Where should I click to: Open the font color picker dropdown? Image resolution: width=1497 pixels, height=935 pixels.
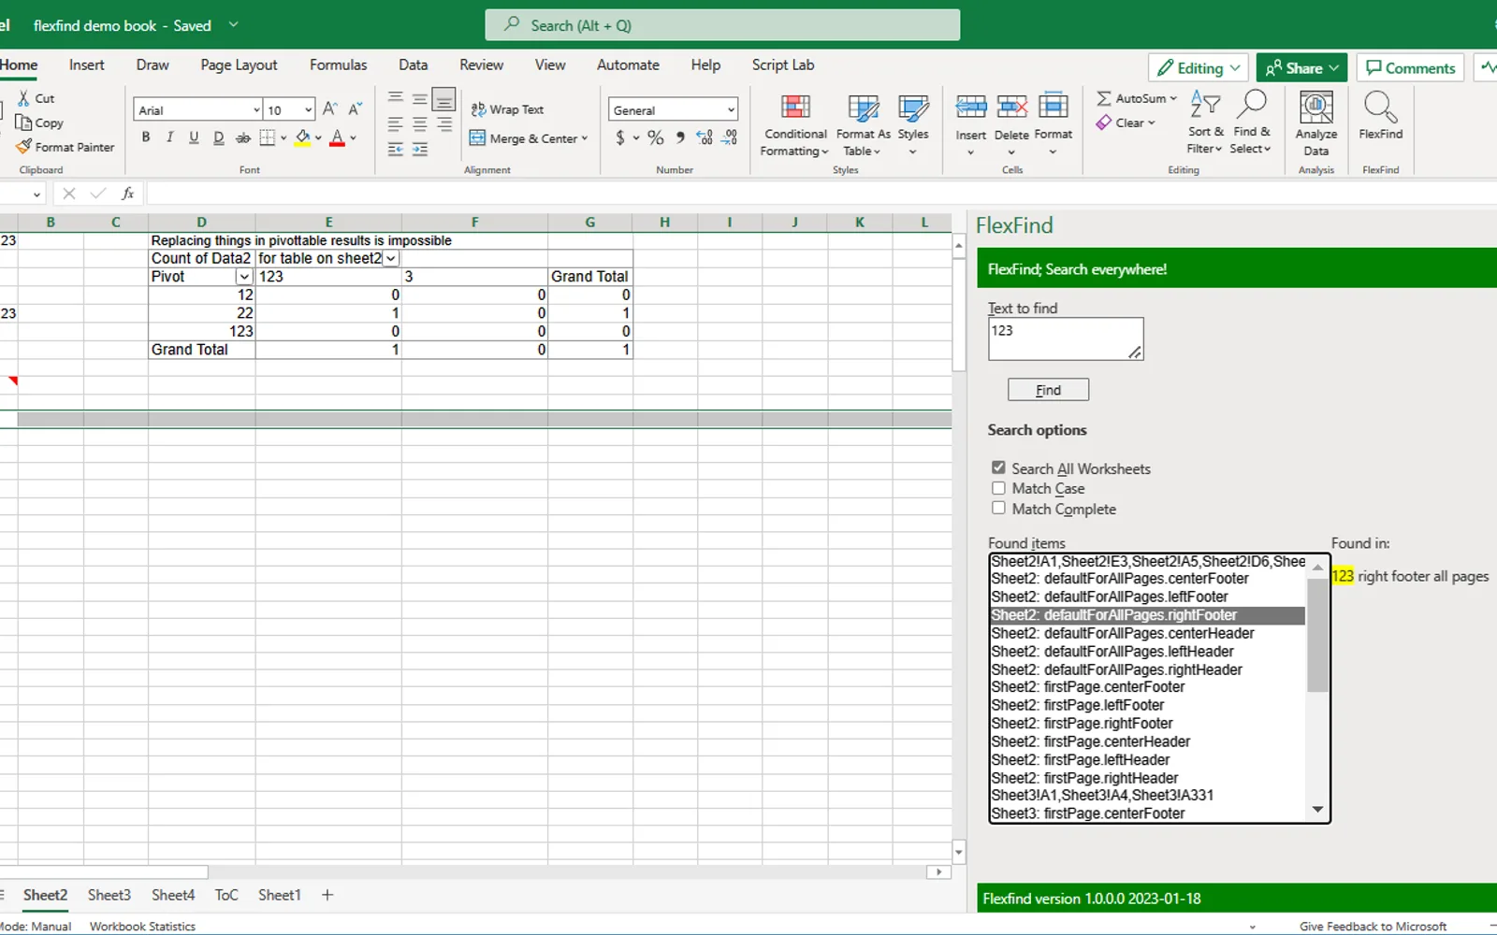354,138
